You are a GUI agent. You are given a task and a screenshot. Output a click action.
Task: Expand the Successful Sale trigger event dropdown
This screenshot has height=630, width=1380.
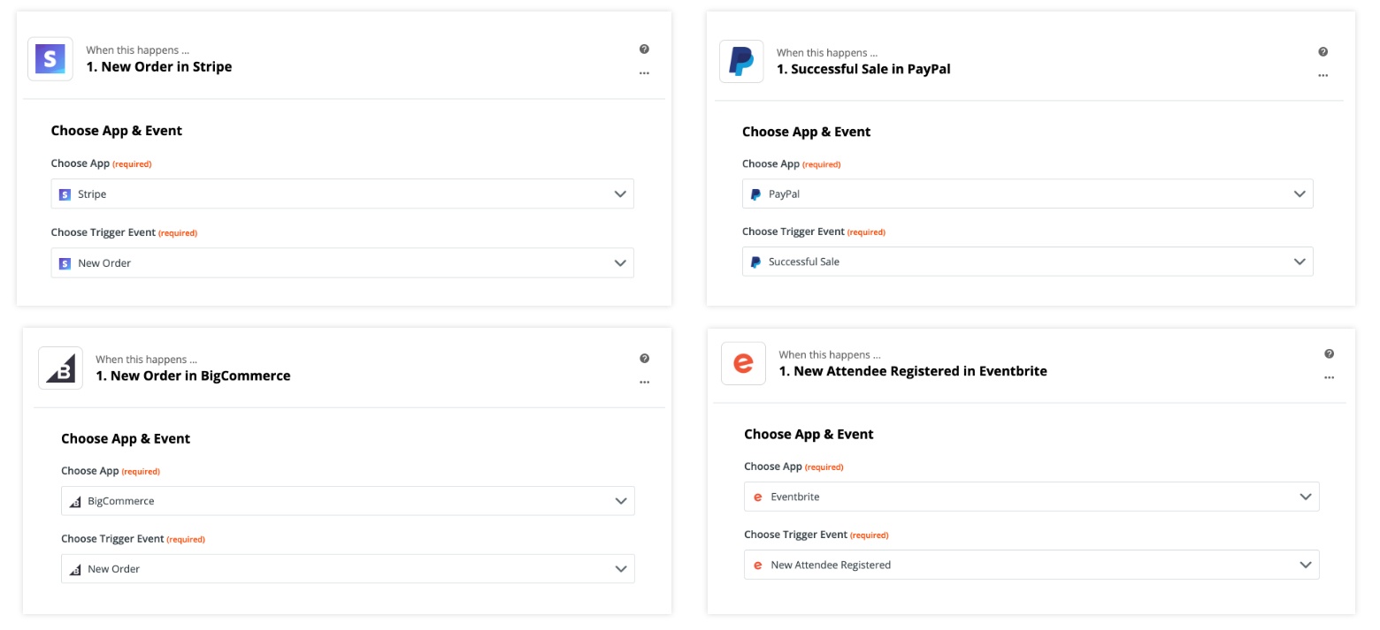coord(1027,262)
